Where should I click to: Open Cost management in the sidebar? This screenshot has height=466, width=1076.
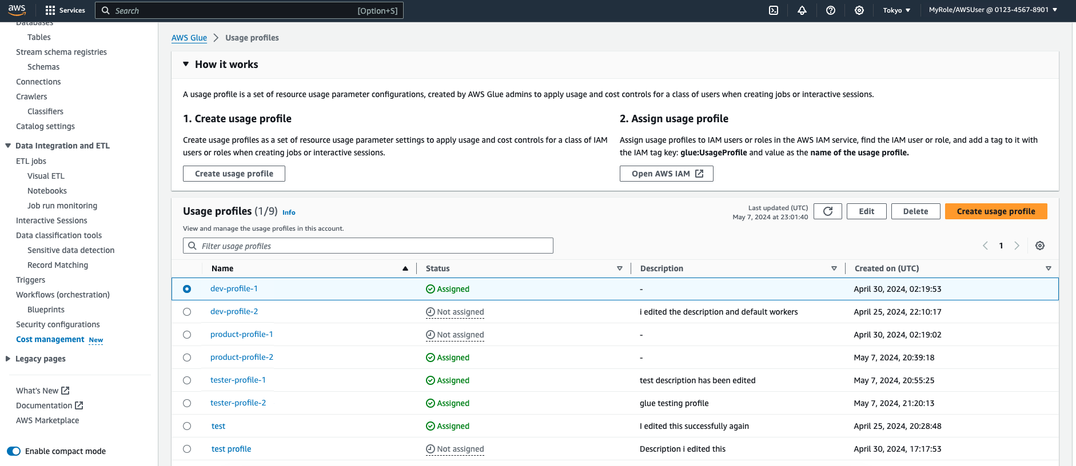[50, 339]
